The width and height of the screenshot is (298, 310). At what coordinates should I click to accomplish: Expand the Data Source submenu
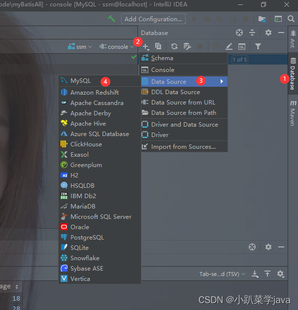(184, 81)
